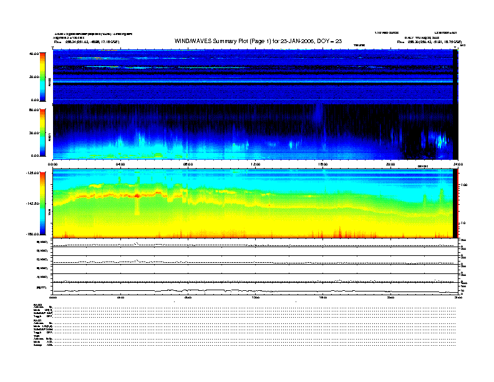Click the 24:00 tick label under RAD1 panel
The width and height of the screenshot is (494, 382).
point(458,164)
